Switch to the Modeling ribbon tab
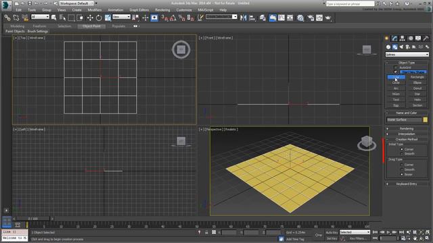Viewport: 433px width, 243px height. [18, 26]
